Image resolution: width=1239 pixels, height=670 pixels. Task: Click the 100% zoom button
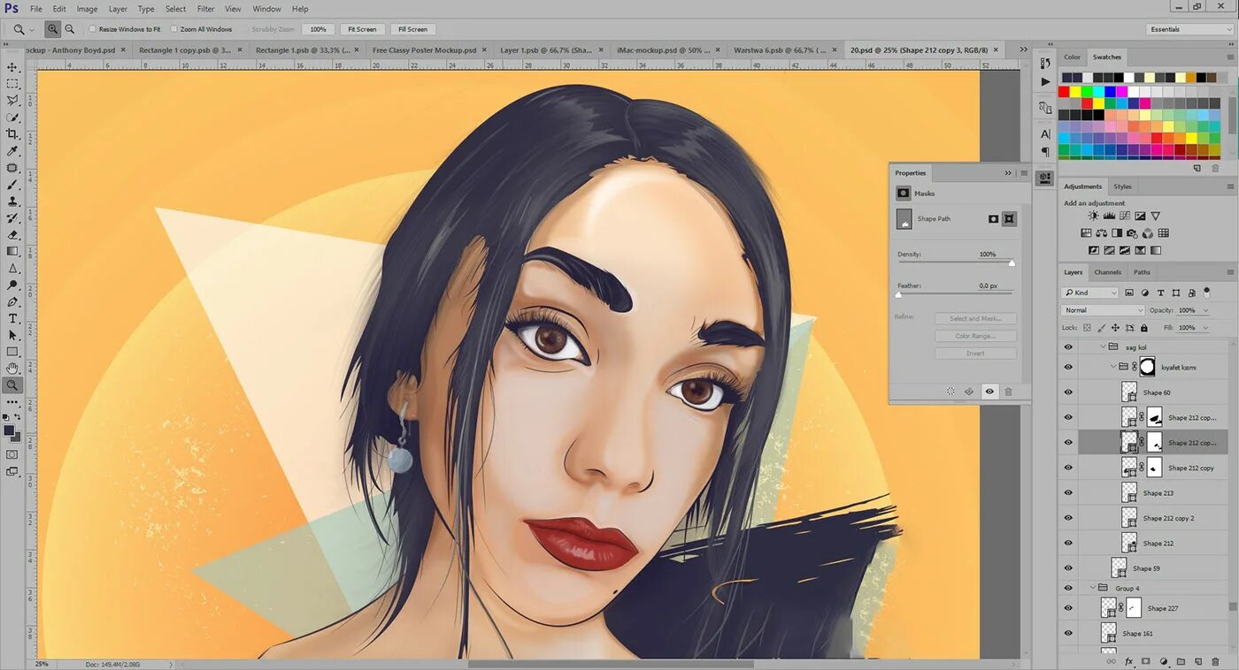(x=318, y=29)
